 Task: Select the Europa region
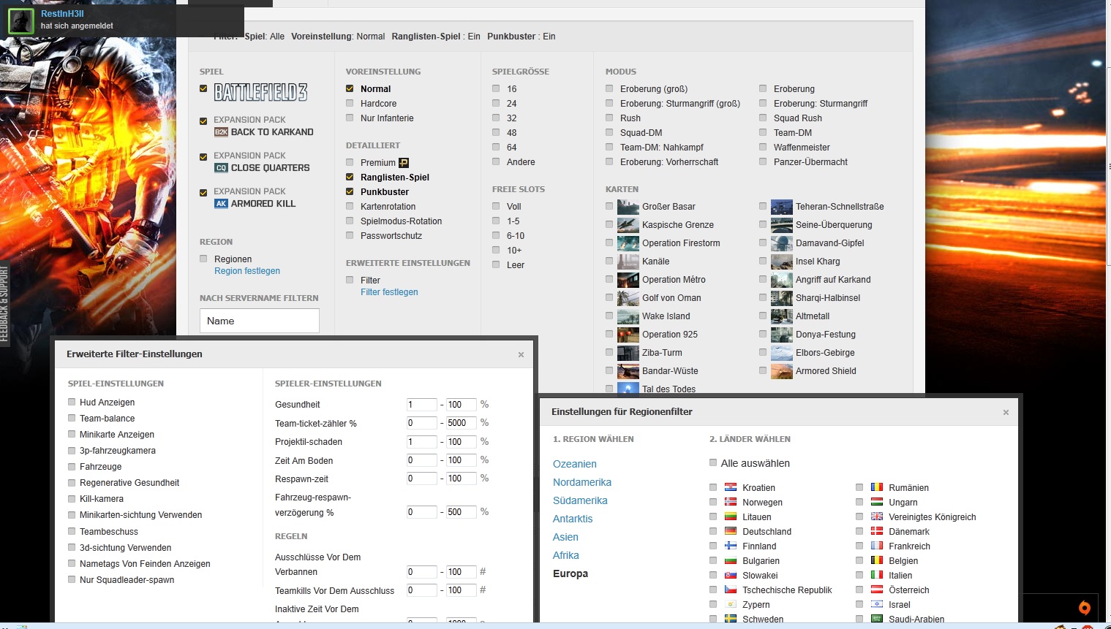tap(570, 573)
